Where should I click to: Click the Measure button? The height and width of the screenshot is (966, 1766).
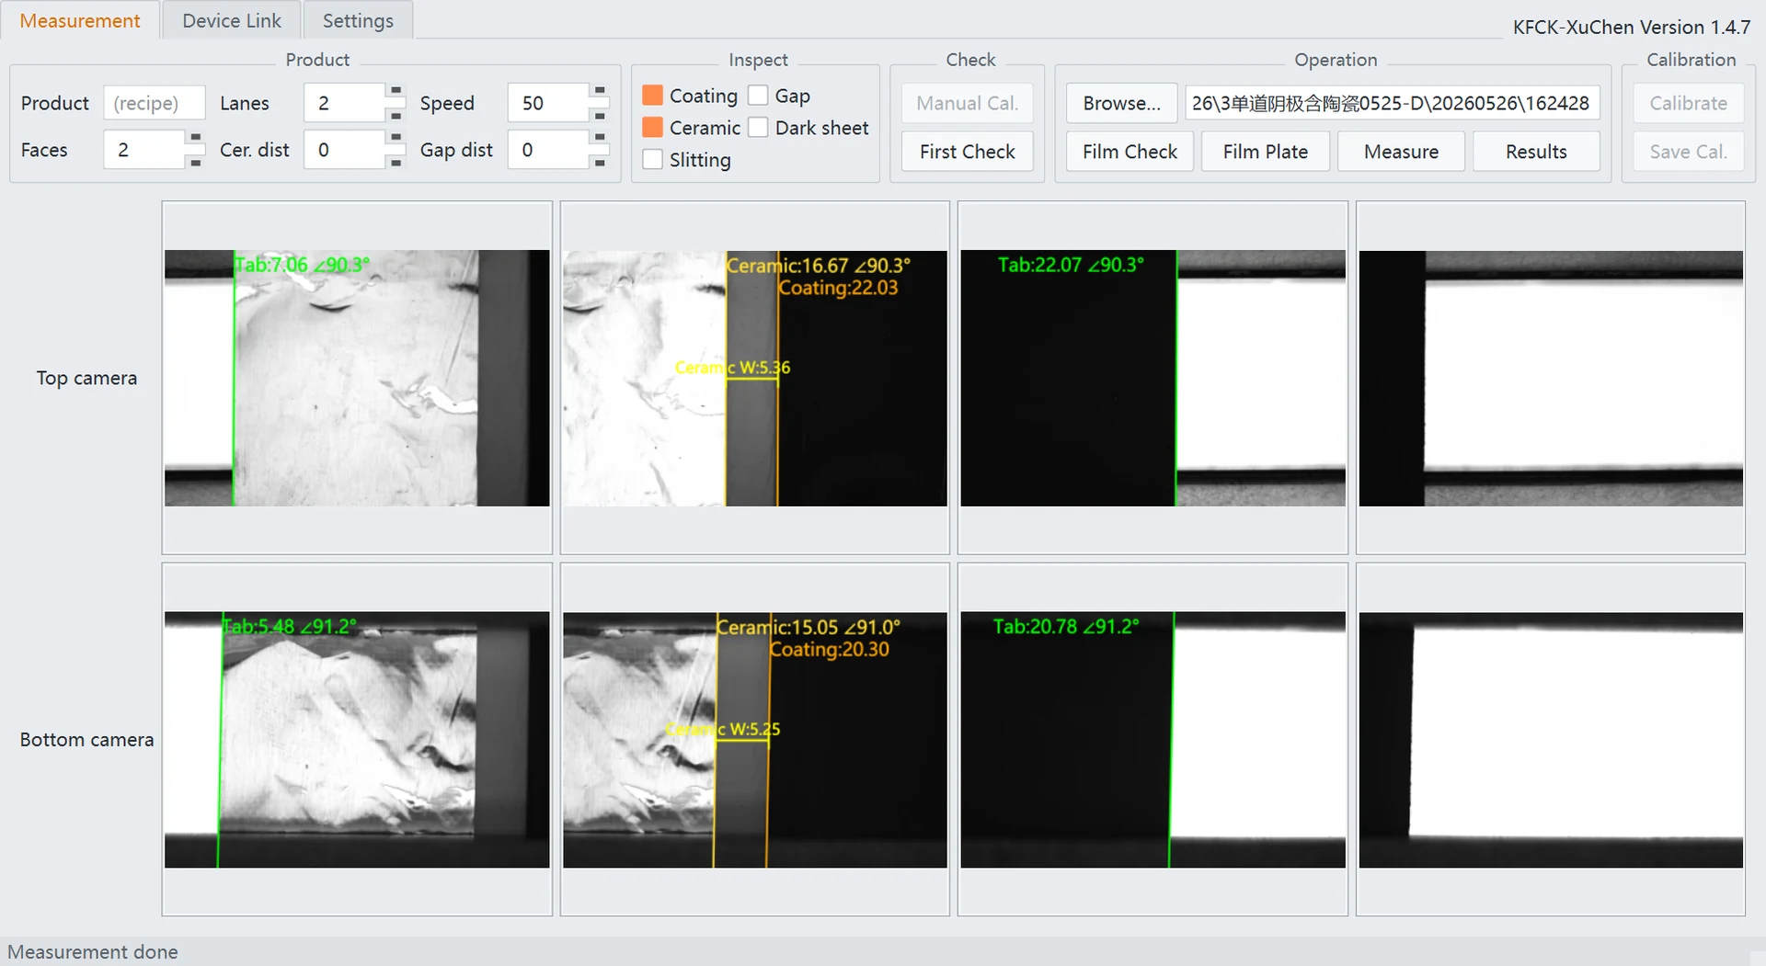pos(1401,152)
